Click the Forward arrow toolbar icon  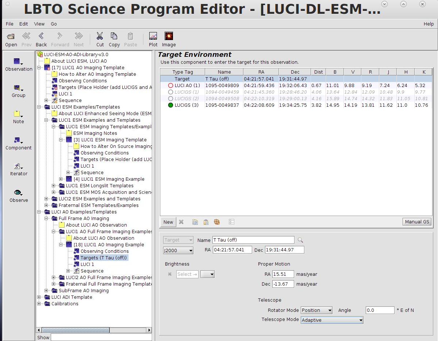click(x=60, y=36)
